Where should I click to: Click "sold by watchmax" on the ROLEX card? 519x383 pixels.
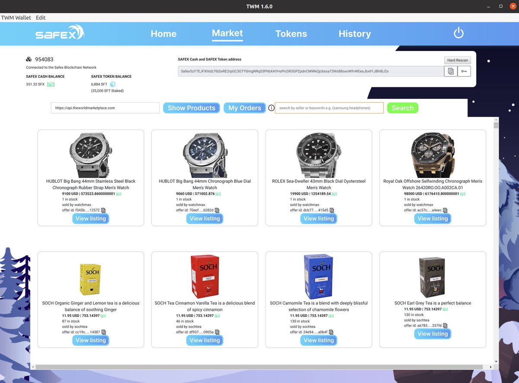coord(304,205)
